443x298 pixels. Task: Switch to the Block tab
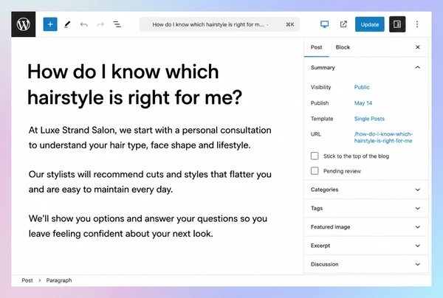pyautogui.click(x=343, y=47)
